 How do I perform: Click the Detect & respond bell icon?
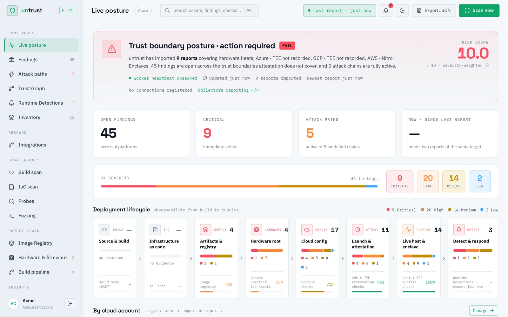point(459,230)
